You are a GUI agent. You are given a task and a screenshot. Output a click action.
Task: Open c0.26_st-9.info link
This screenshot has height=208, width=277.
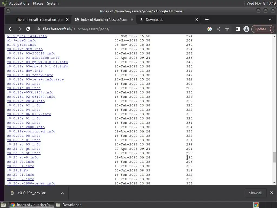point(23,157)
